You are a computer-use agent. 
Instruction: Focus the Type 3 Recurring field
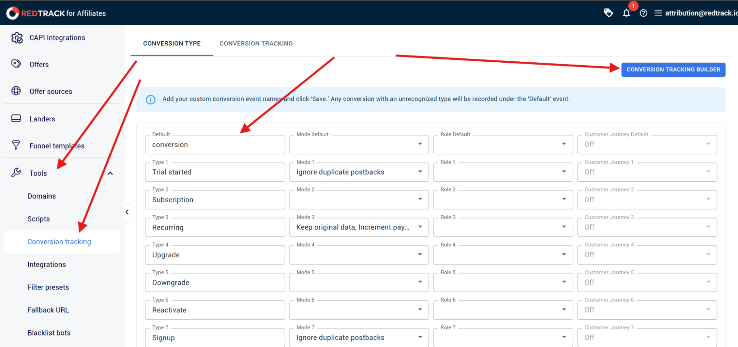pyautogui.click(x=215, y=227)
